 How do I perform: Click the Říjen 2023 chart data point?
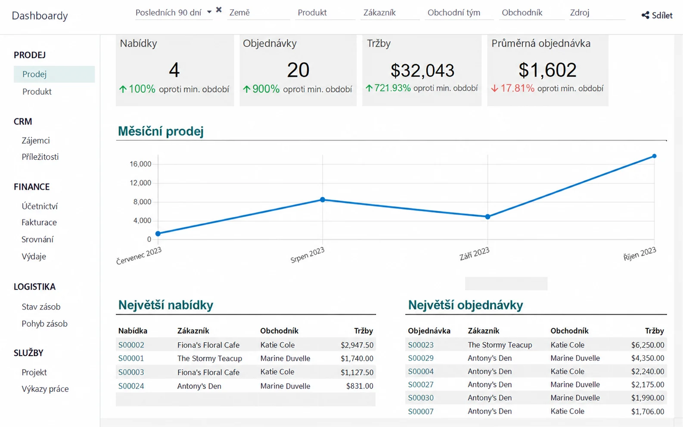(654, 156)
